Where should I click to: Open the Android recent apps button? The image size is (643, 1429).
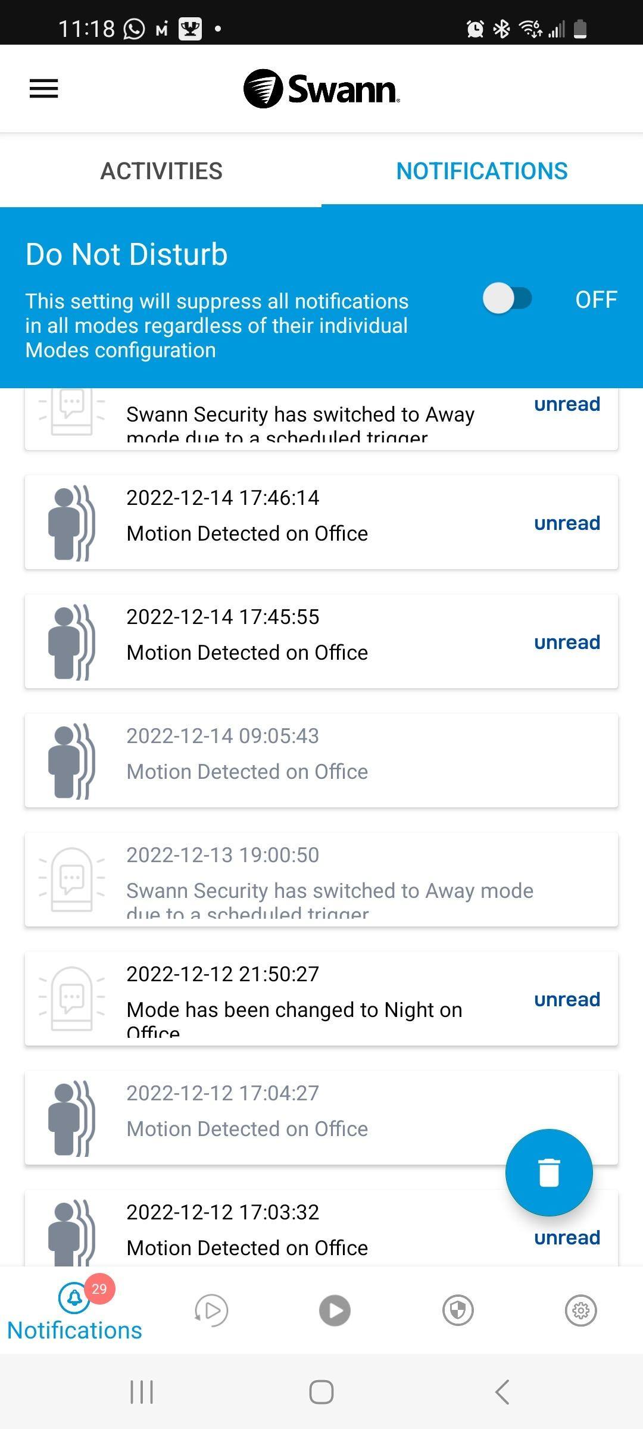[x=142, y=1392]
